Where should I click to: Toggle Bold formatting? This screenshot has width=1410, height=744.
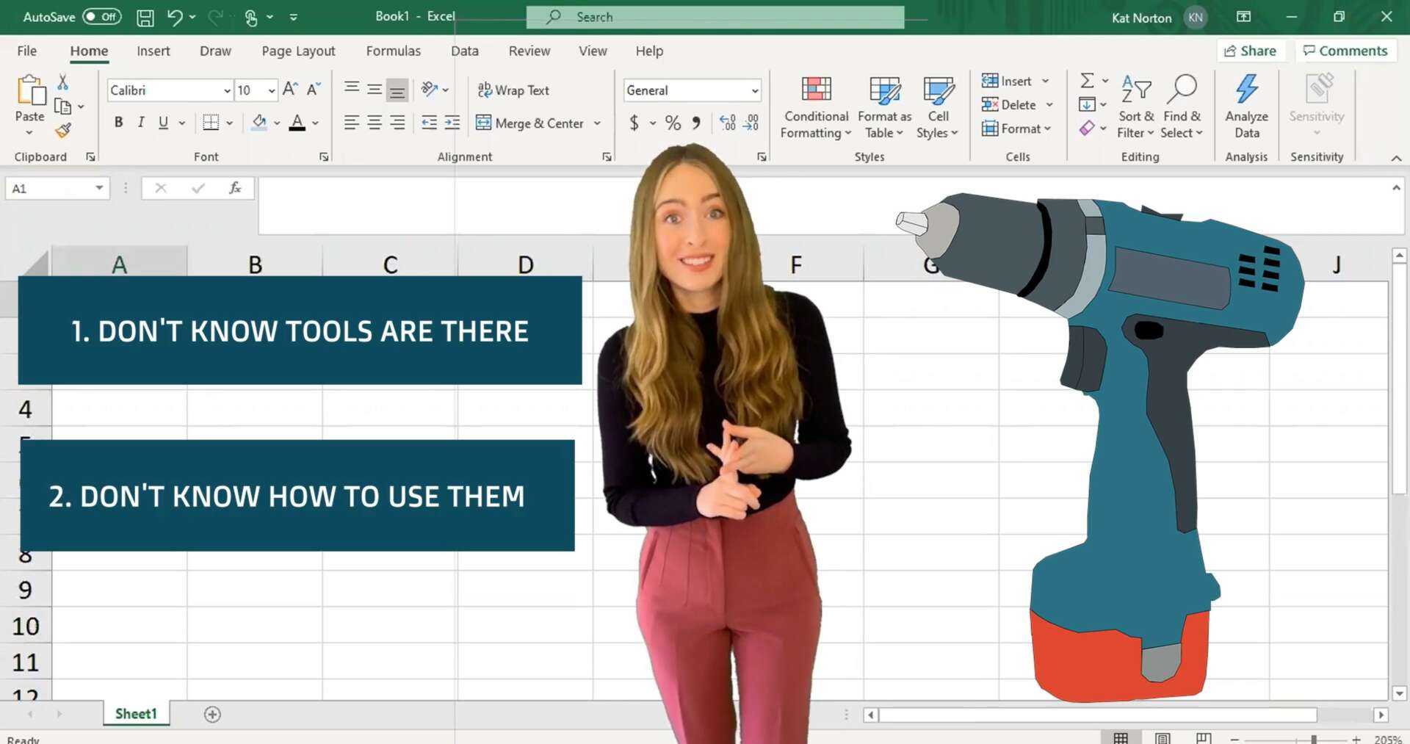click(118, 123)
